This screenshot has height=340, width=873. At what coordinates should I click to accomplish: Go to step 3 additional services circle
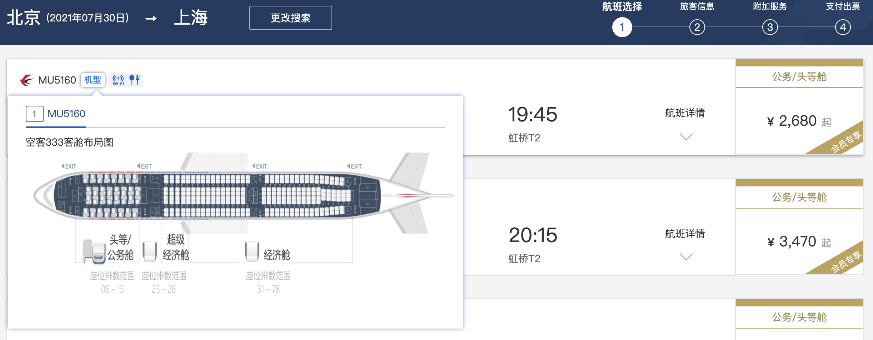click(770, 27)
